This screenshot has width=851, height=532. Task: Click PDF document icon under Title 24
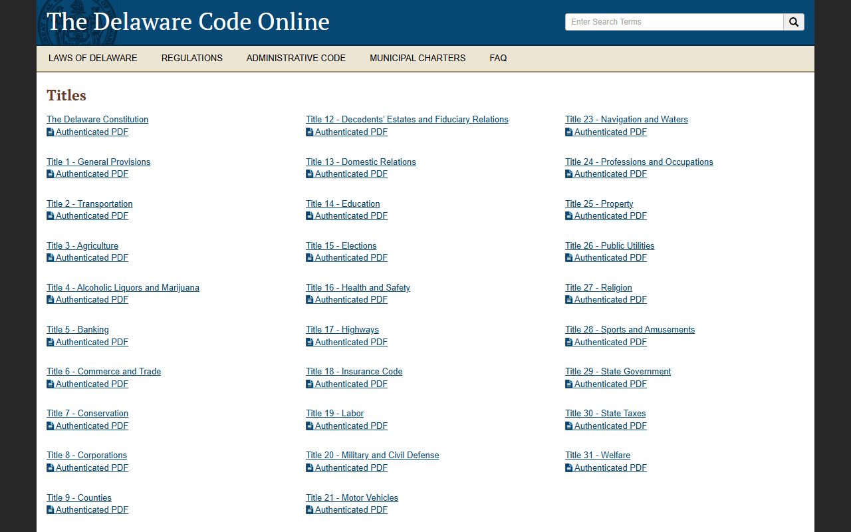(569, 174)
